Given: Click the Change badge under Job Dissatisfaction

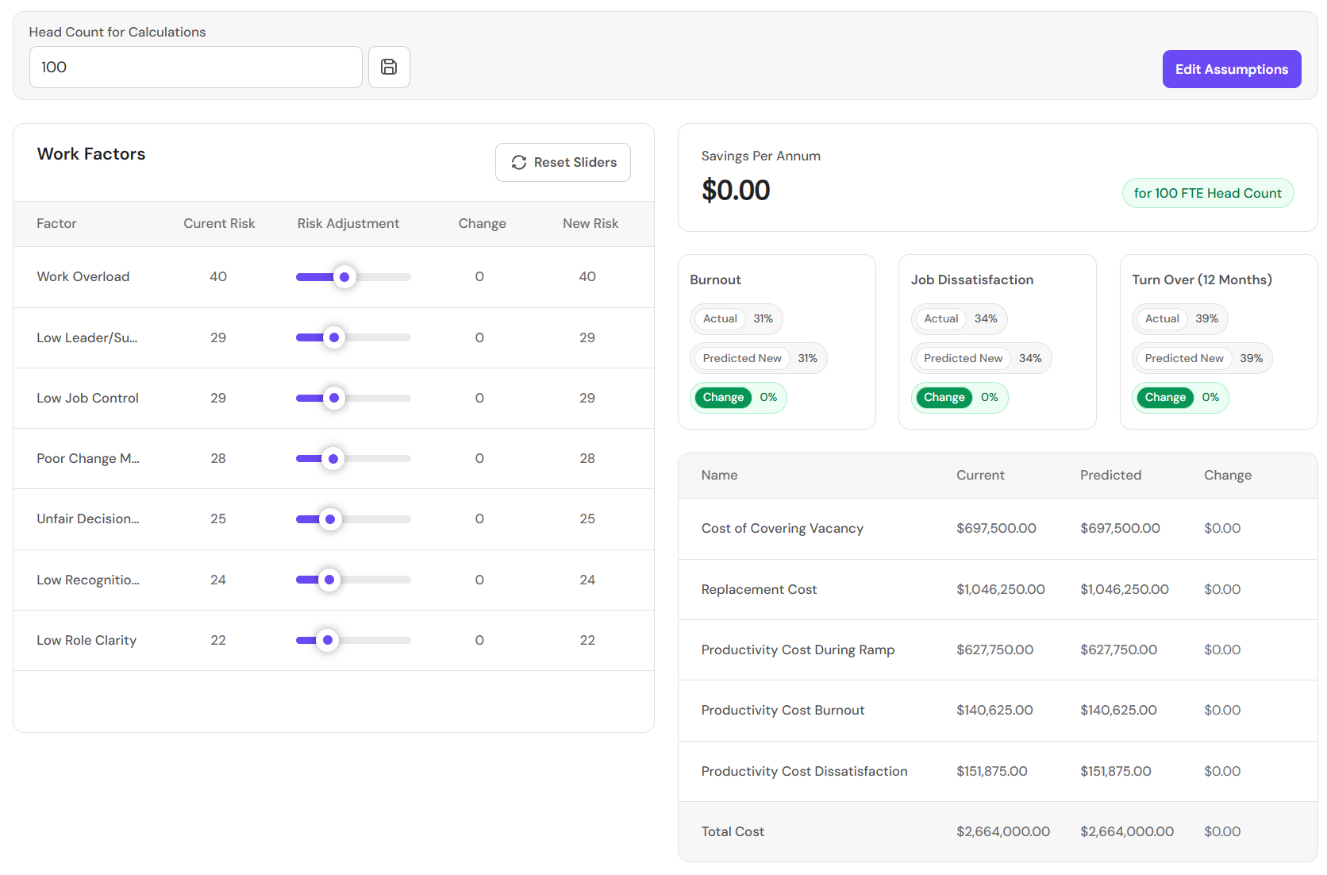Looking at the screenshot, I should tap(944, 397).
